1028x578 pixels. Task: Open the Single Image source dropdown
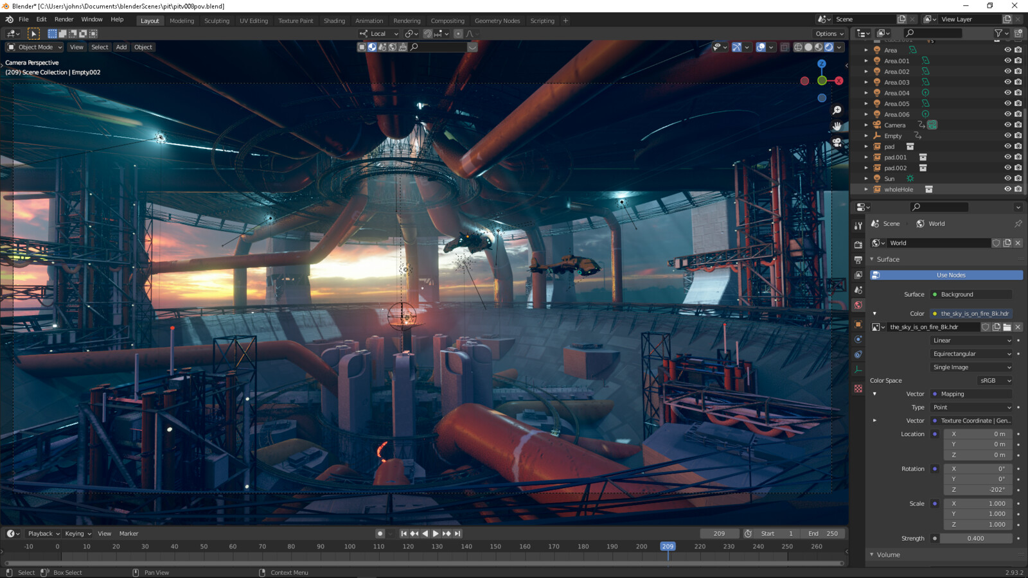click(x=971, y=367)
